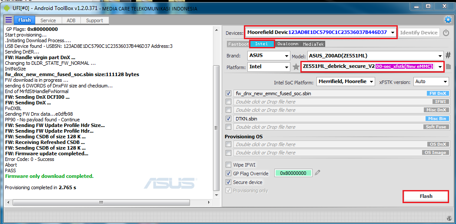Click 'Firmware only download completed.' log line
The height and width of the screenshot is (224, 456).
[x=49, y=176]
